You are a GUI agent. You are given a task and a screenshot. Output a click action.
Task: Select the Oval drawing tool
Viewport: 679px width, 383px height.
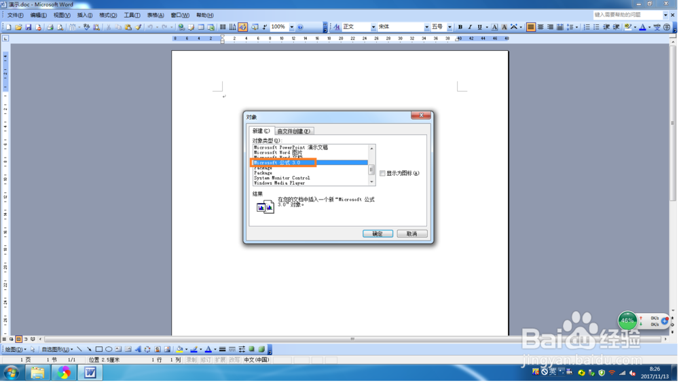109,350
